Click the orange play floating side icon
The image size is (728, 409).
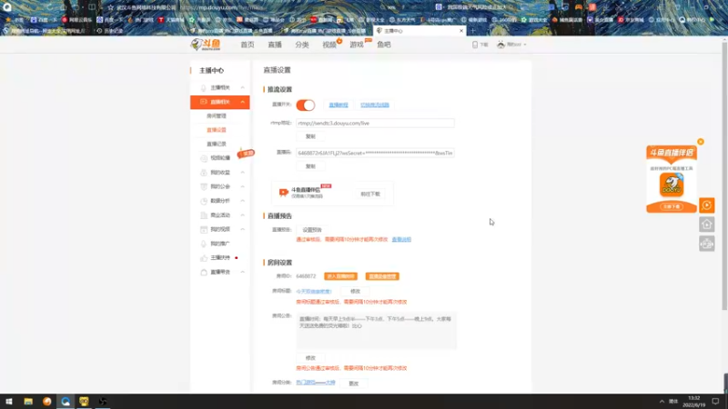click(707, 205)
